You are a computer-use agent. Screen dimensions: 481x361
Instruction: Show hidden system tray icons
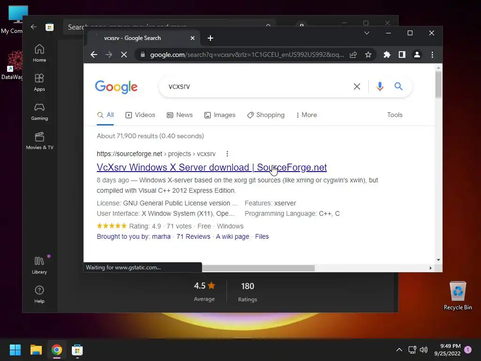(x=399, y=350)
